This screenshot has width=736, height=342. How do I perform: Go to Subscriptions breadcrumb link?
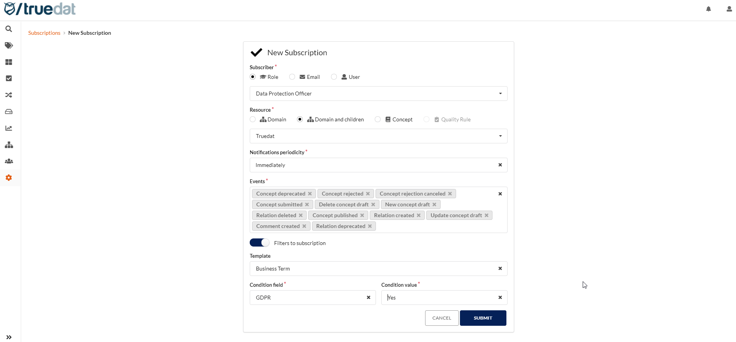click(44, 33)
